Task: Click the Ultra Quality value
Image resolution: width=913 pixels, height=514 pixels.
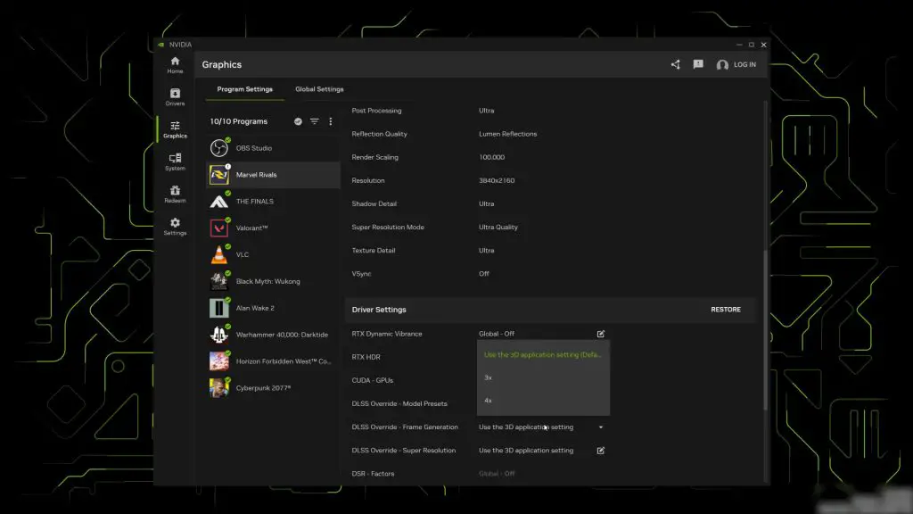Action: click(498, 228)
